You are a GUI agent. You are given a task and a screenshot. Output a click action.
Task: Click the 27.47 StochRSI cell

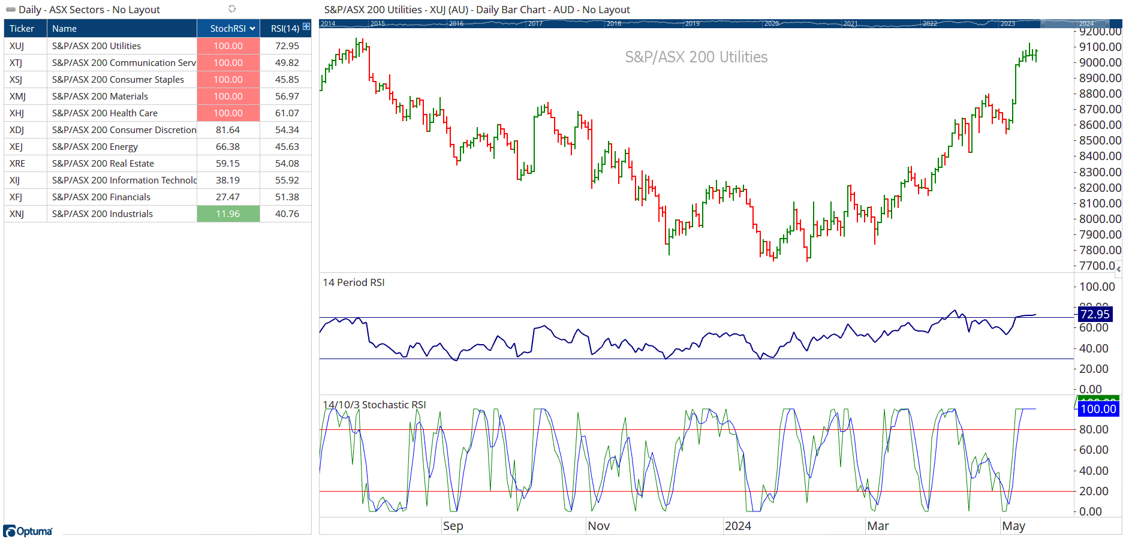[x=228, y=197]
